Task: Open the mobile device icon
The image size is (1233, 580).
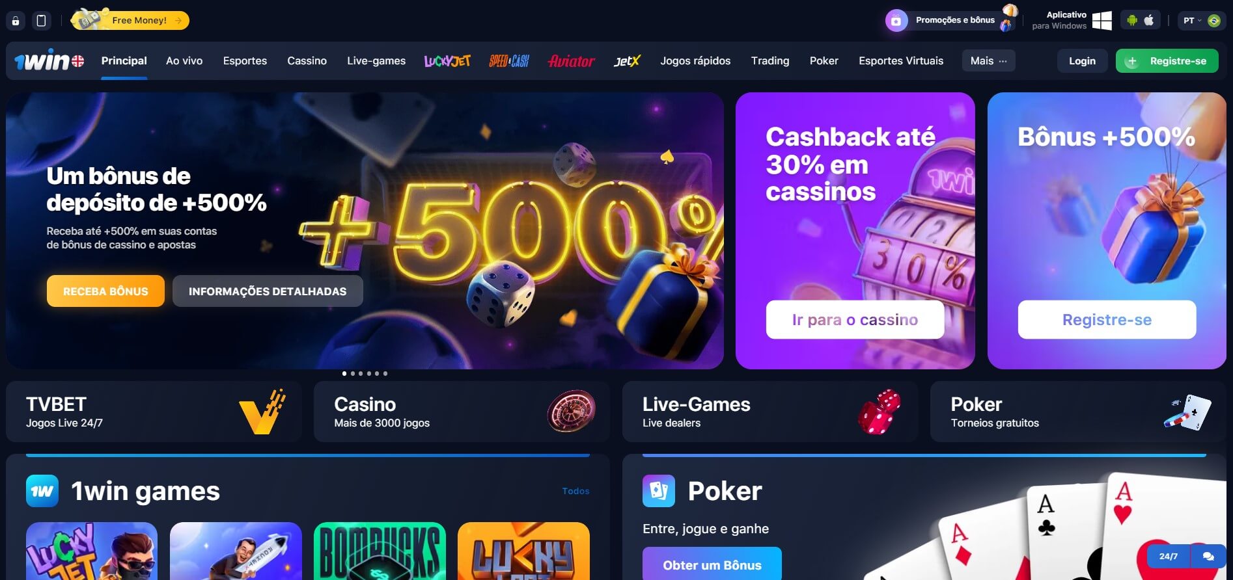Action: click(42, 21)
